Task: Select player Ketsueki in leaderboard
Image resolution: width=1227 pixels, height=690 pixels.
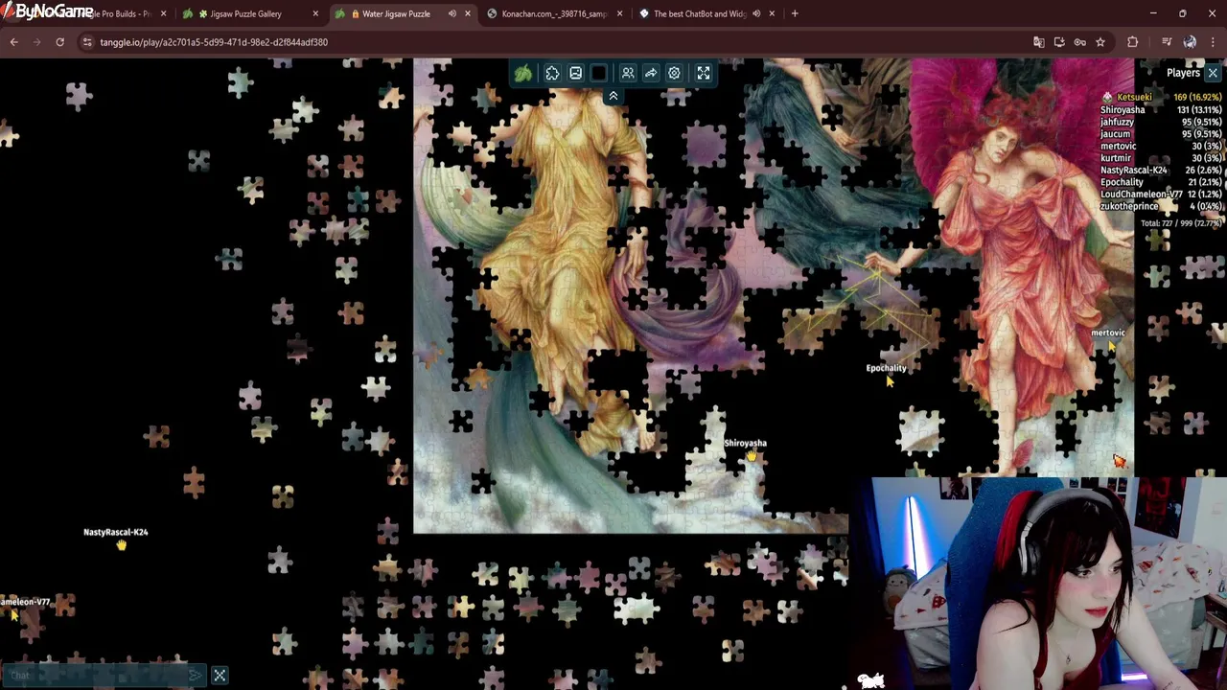Action: [1162, 98]
